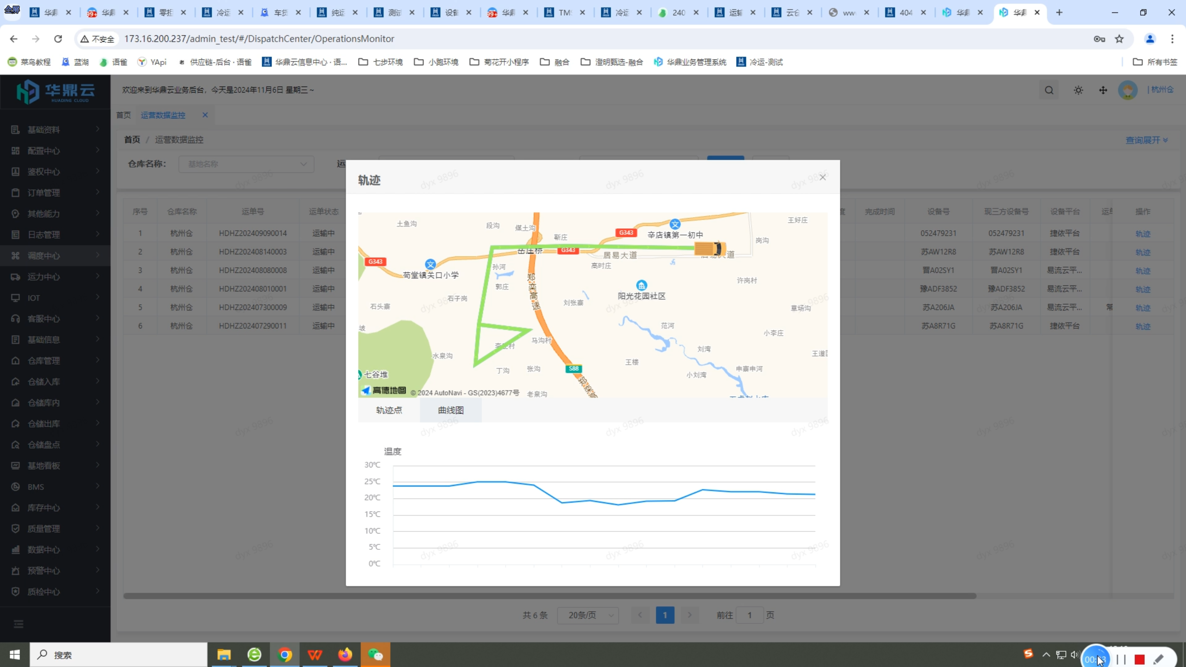1186x667 pixels.
Task: Expand 调度中心 sidebar menu
Action: click(55, 256)
